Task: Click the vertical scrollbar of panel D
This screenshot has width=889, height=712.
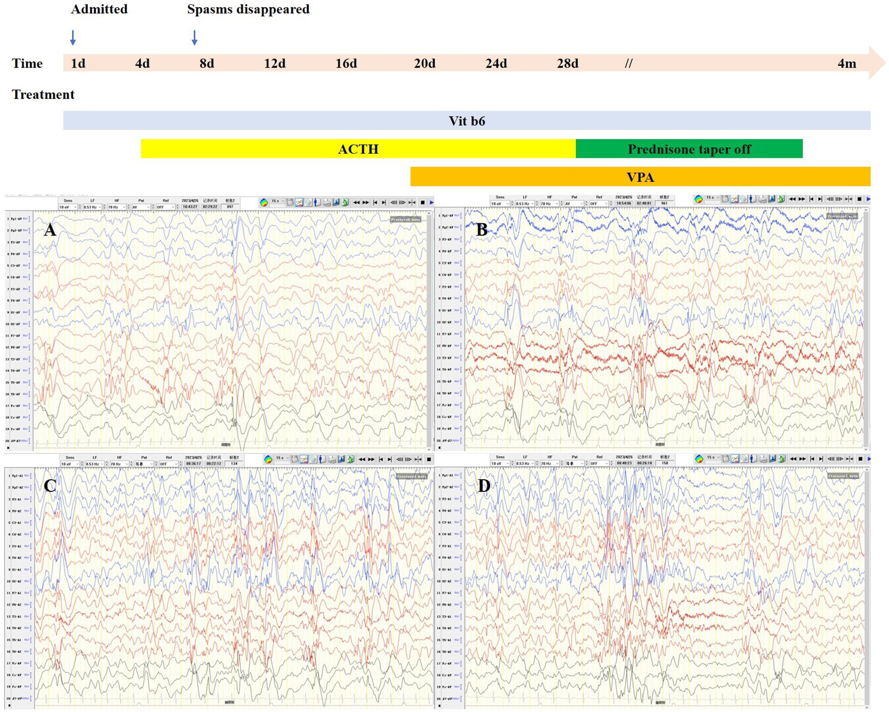Action: tap(866, 588)
